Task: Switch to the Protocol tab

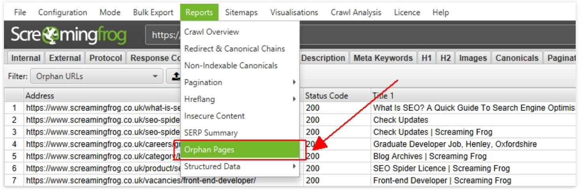Action: point(105,58)
